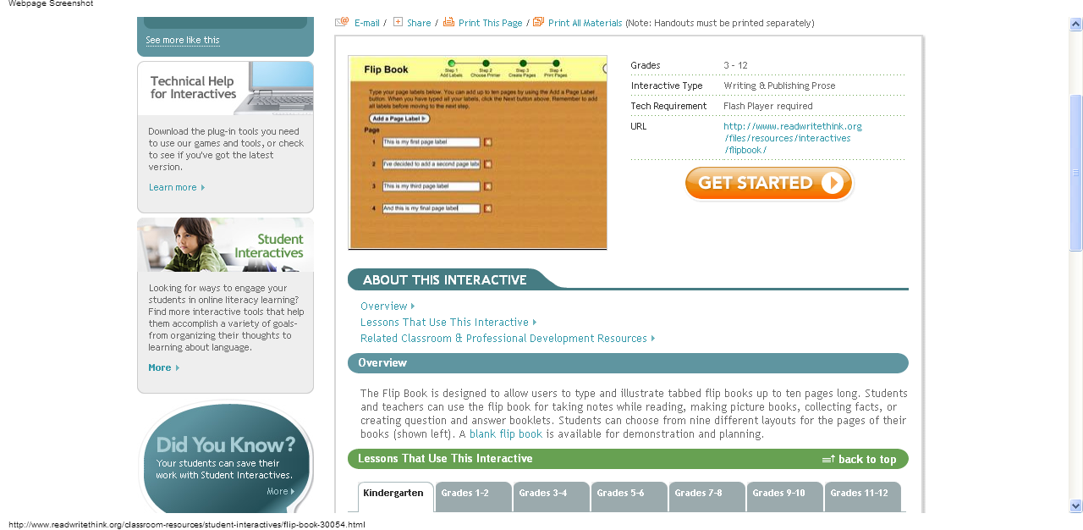Screen dimensions: 1083x530
Task: Open the blank flip book link
Action: click(506, 434)
